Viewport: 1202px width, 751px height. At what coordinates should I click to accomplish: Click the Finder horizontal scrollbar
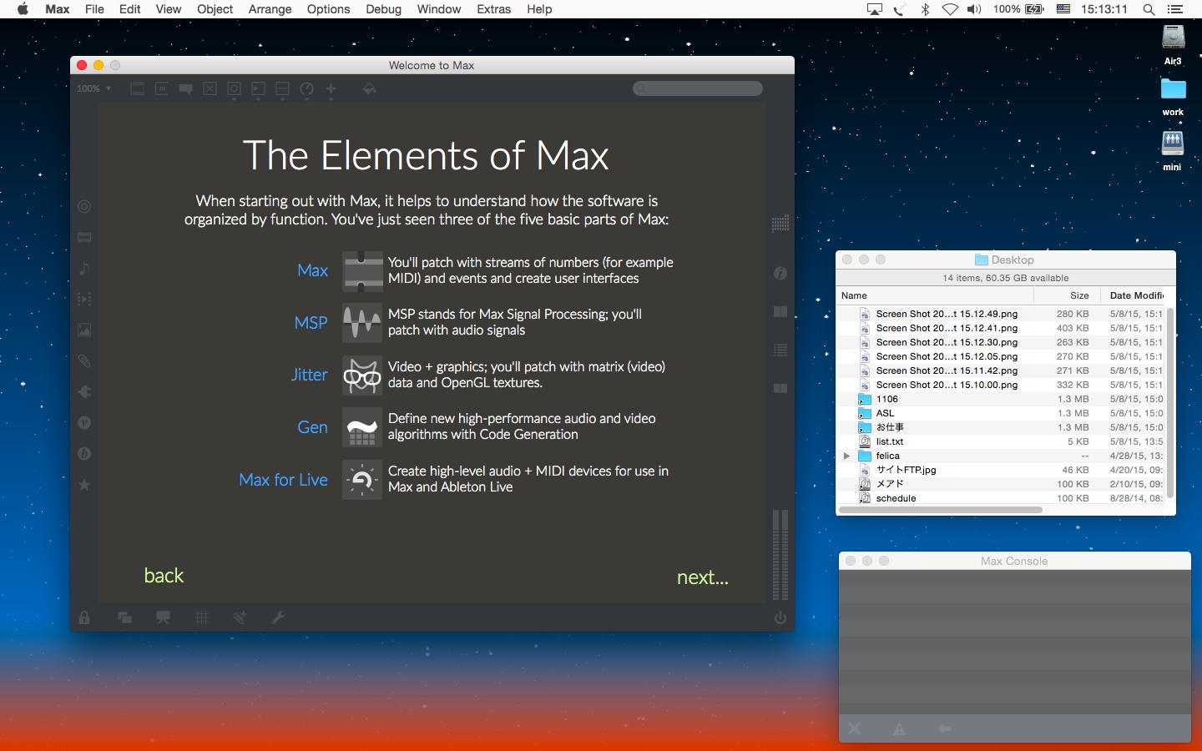click(941, 509)
